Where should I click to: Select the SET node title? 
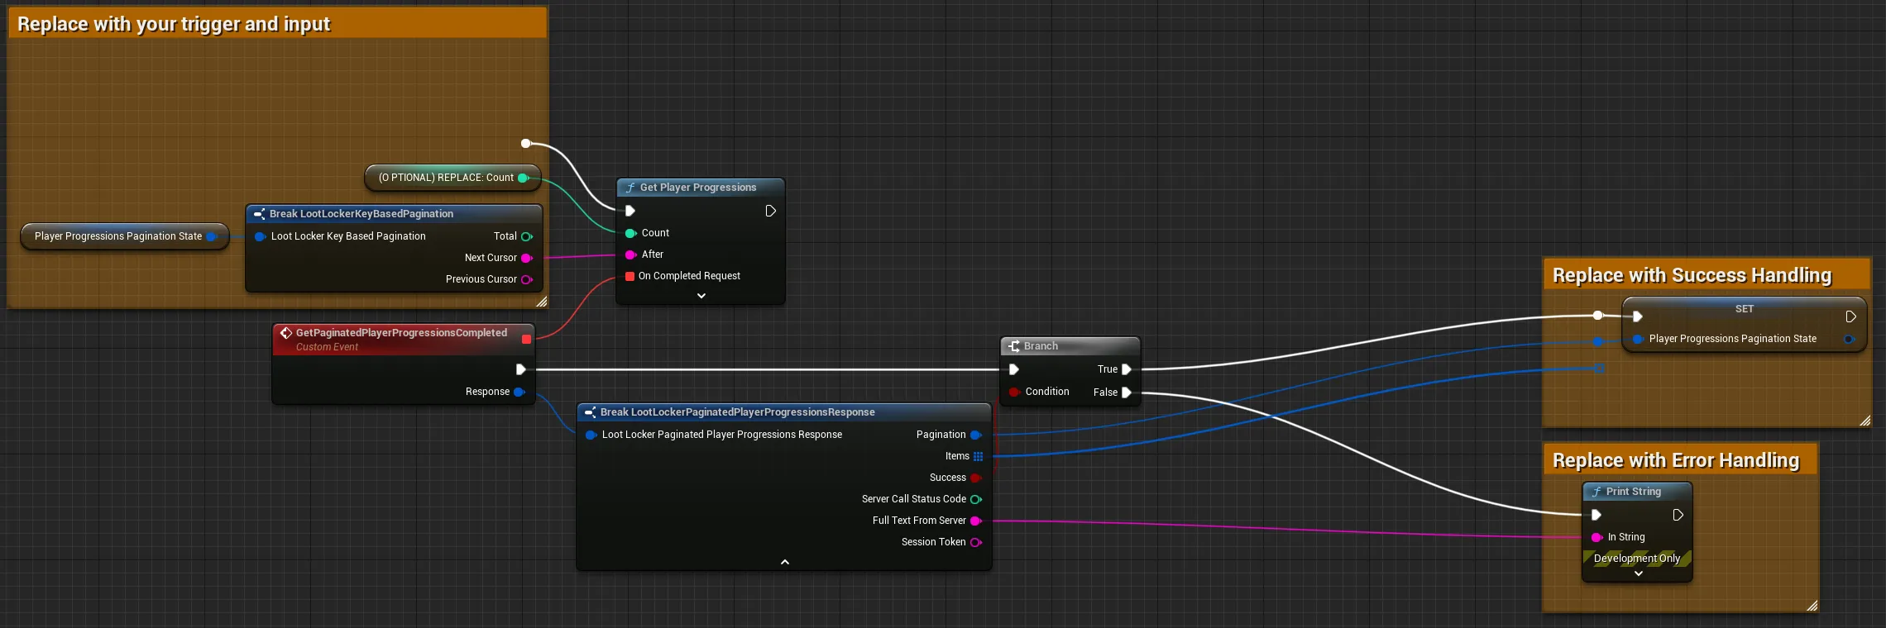tap(1745, 309)
